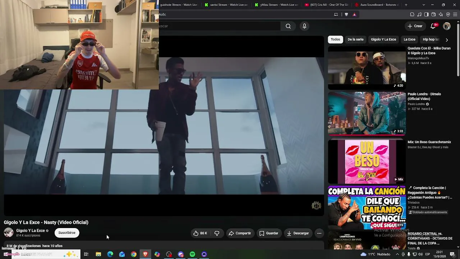This screenshot has width=460, height=259.
Task: Open Completa la Canción video thumbnail
Action: pyautogui.click(x=367, y=208)
